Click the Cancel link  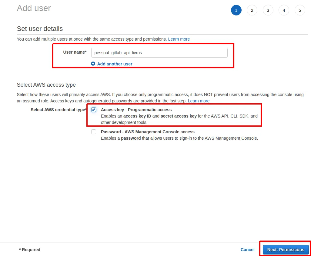tap(248, 250)
